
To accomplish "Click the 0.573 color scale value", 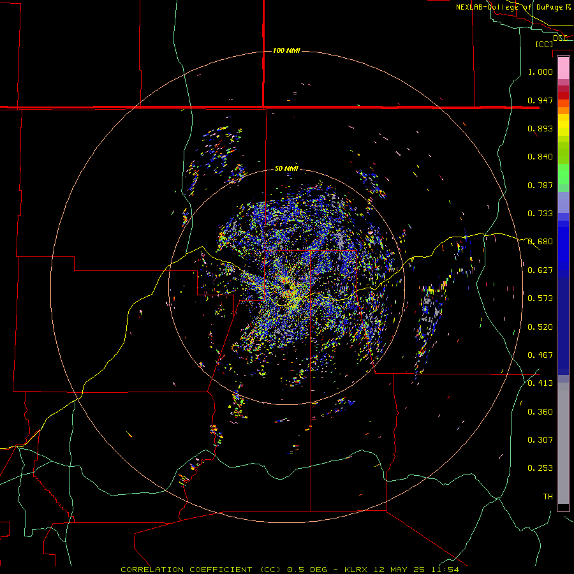I will click(x=540, y=298).
